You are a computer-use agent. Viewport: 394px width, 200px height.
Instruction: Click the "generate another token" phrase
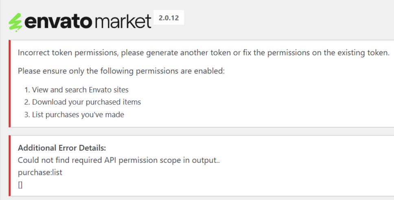(188, 53)
